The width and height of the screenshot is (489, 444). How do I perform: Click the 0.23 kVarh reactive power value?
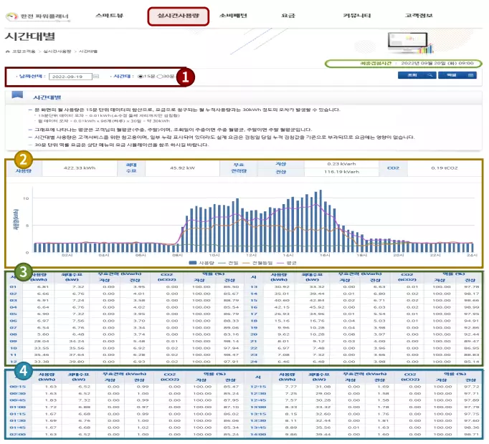point(341,164)
